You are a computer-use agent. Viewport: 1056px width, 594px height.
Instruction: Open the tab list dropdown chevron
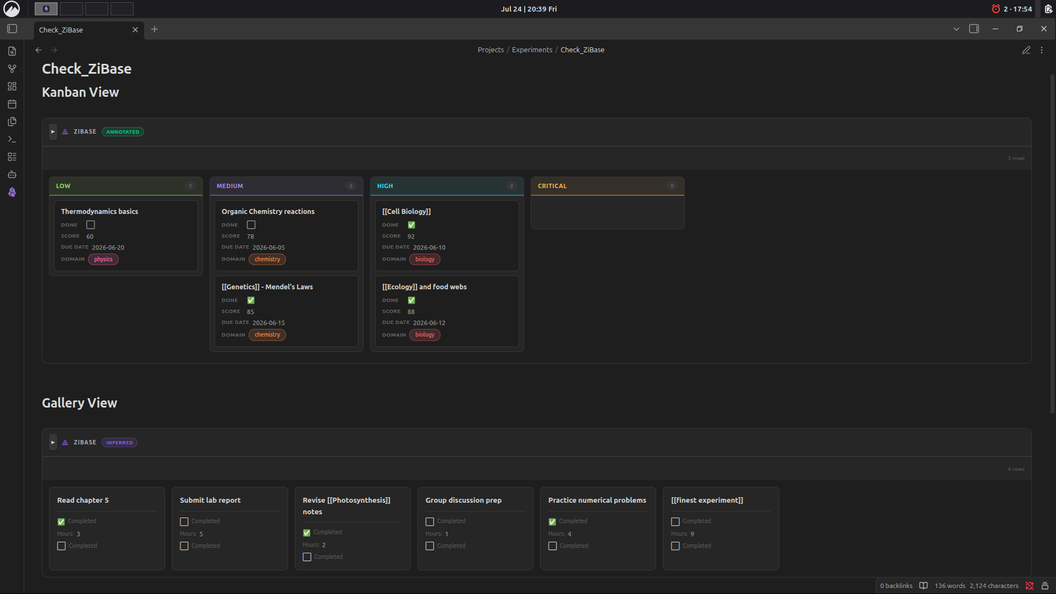pos(956,29)
